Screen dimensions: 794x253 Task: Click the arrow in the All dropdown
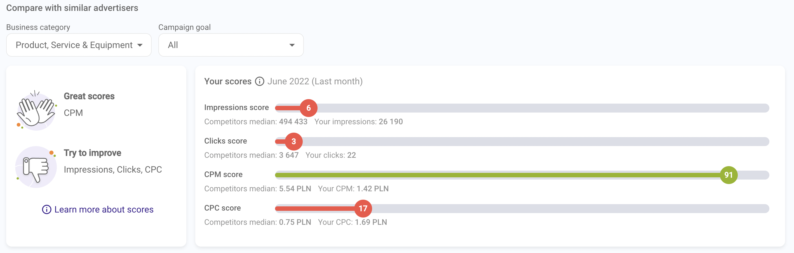point(292,45)
